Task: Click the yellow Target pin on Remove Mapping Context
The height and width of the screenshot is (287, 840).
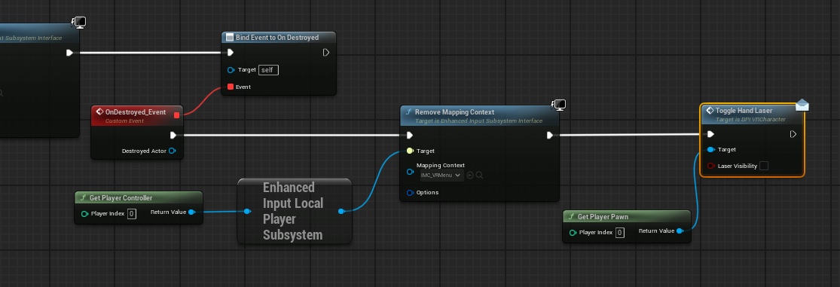Action: (410, 151)
